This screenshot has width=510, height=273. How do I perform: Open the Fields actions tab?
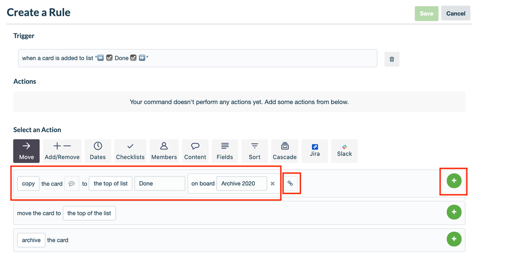(x=225, y=151)
